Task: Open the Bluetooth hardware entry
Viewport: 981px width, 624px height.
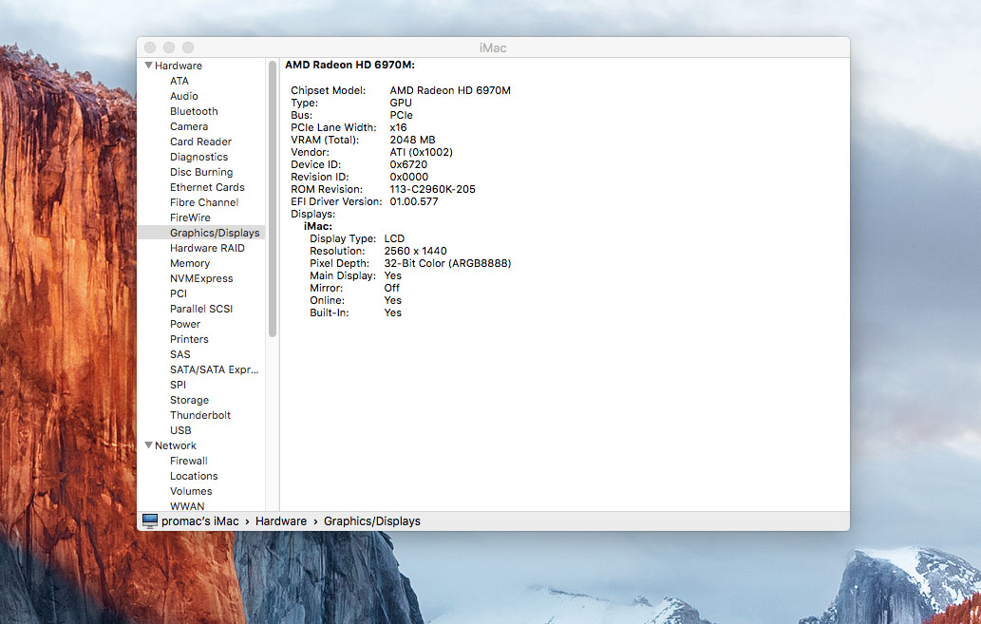Action: (194, 111)
